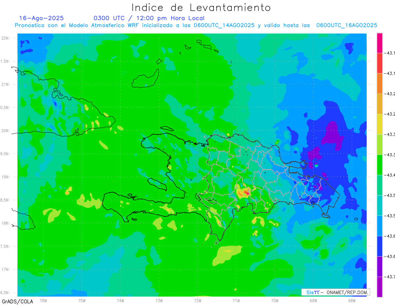Click the 69W longitude label

(313, 300)
